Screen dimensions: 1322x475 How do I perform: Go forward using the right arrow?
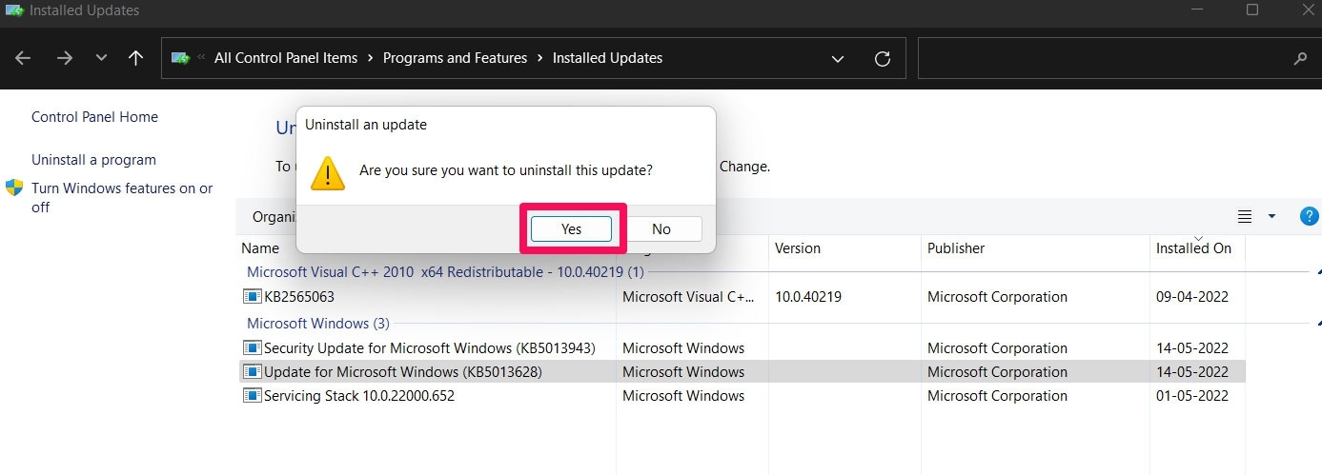coord(65,58)
